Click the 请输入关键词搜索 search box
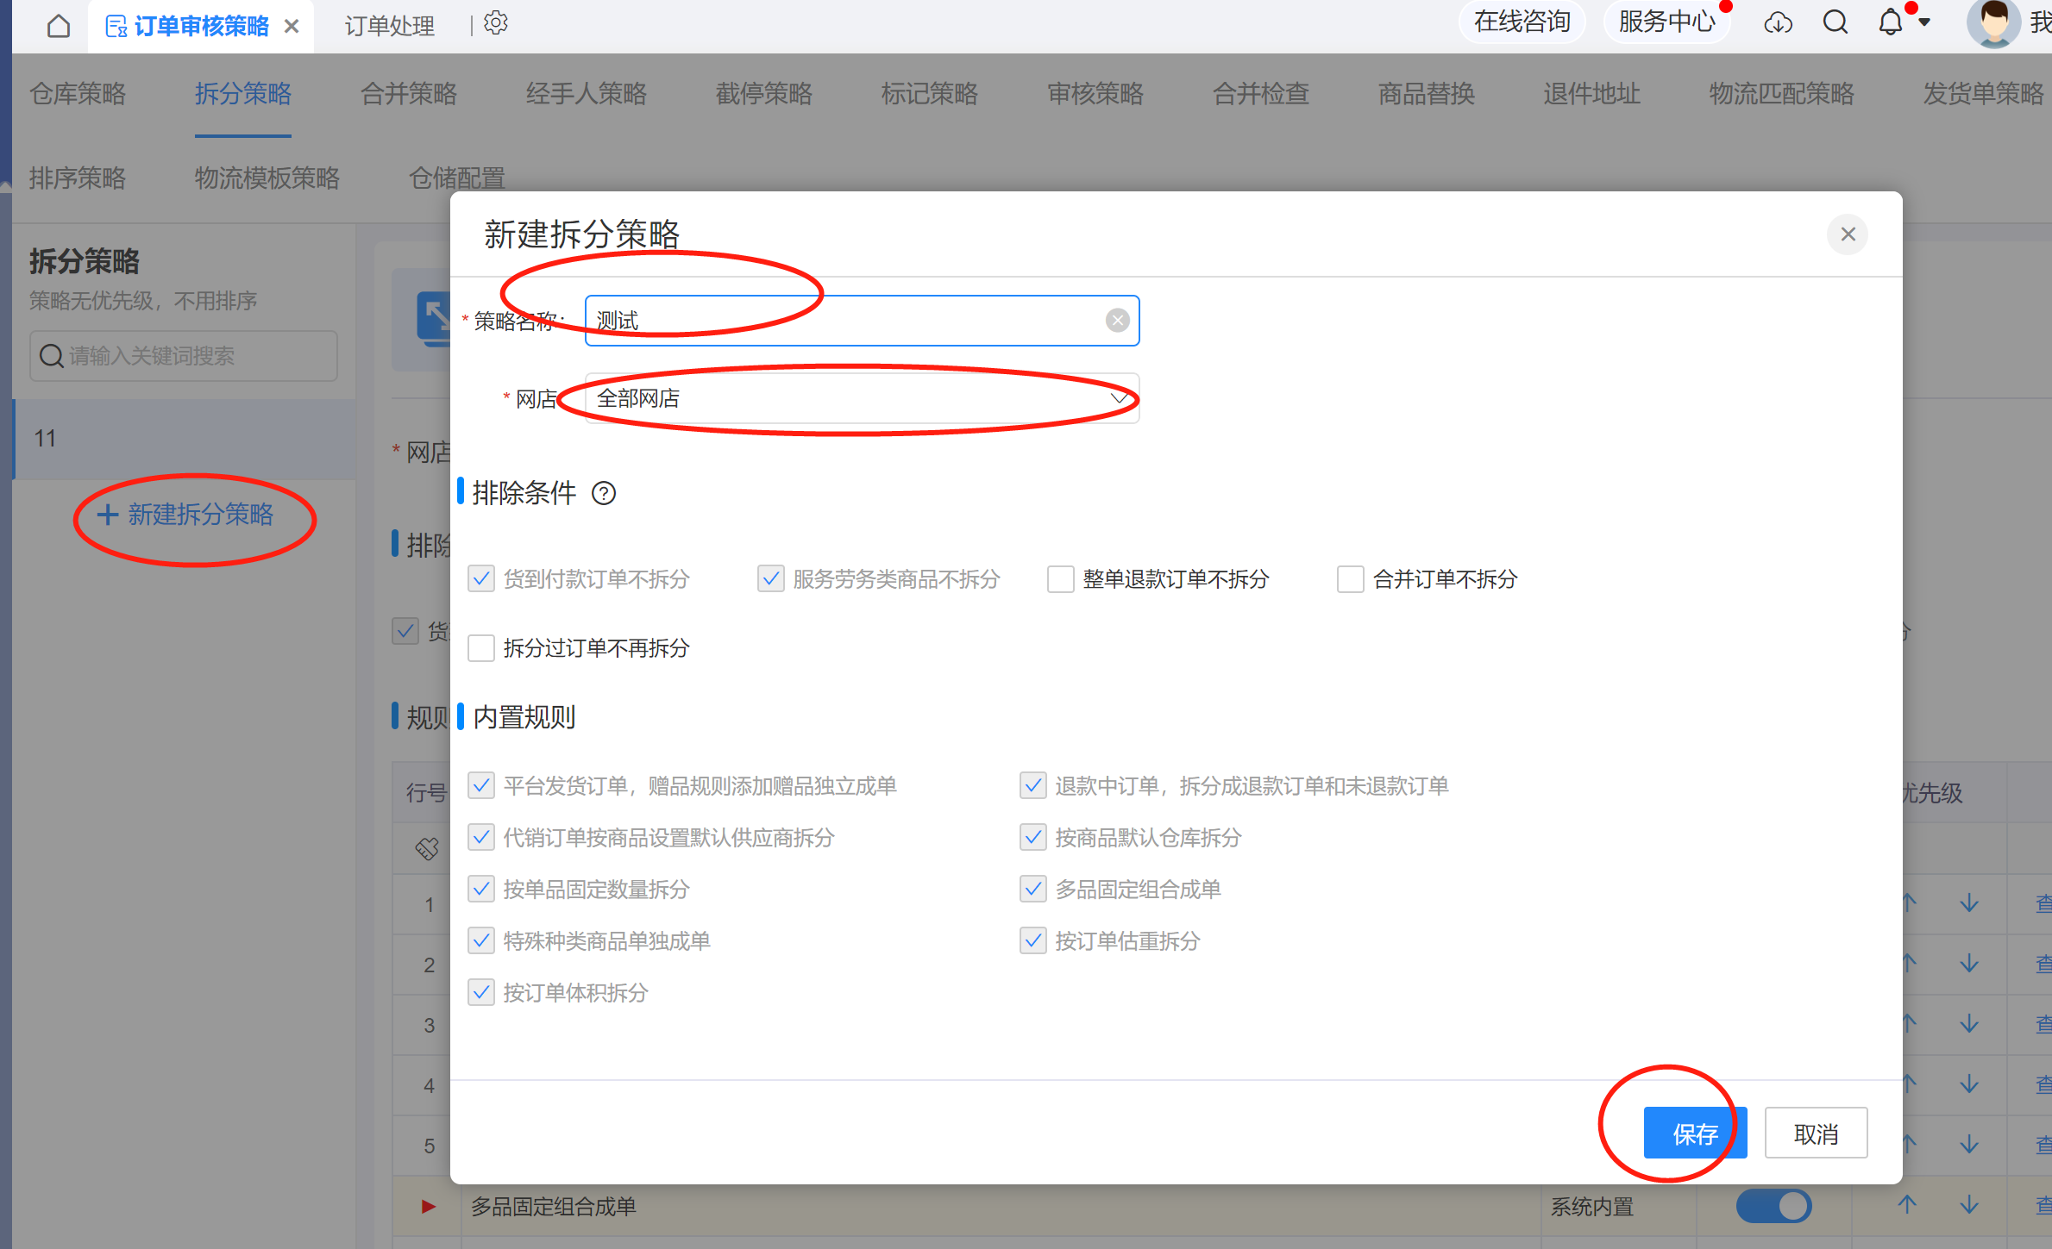This screenshot has width=2052, height=1249. (184, 356)
